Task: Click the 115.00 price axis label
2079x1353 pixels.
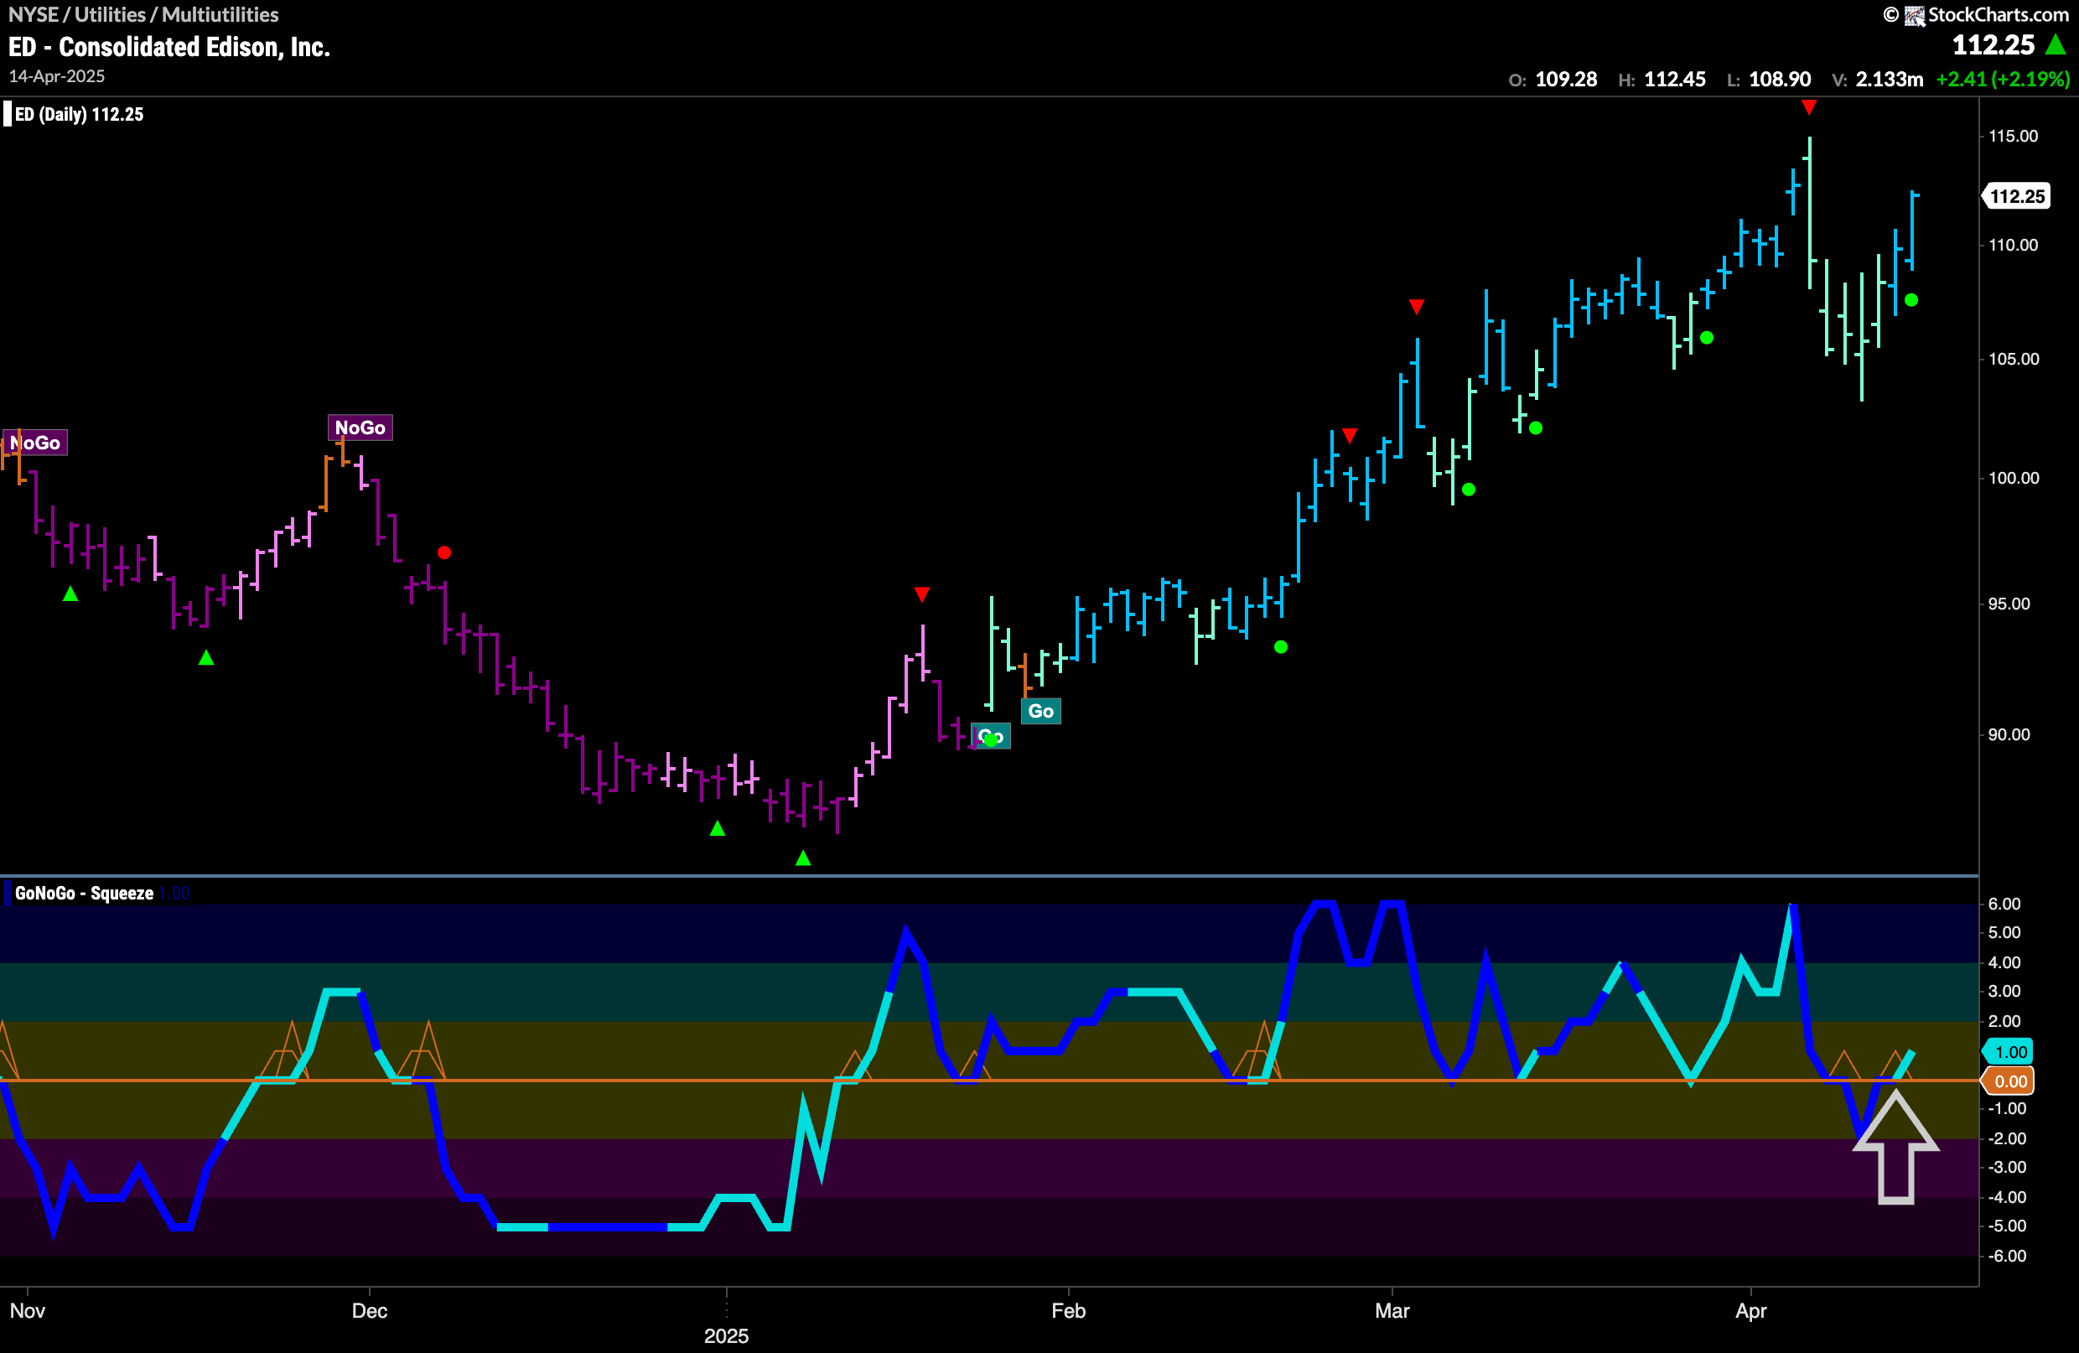Action: (x=2013, y=137)
